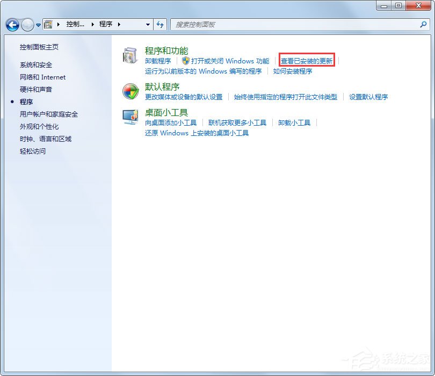Click the forward navigation arrow
Image resolution: width=435 pixels, height=376 pixels.
(26, 25)
